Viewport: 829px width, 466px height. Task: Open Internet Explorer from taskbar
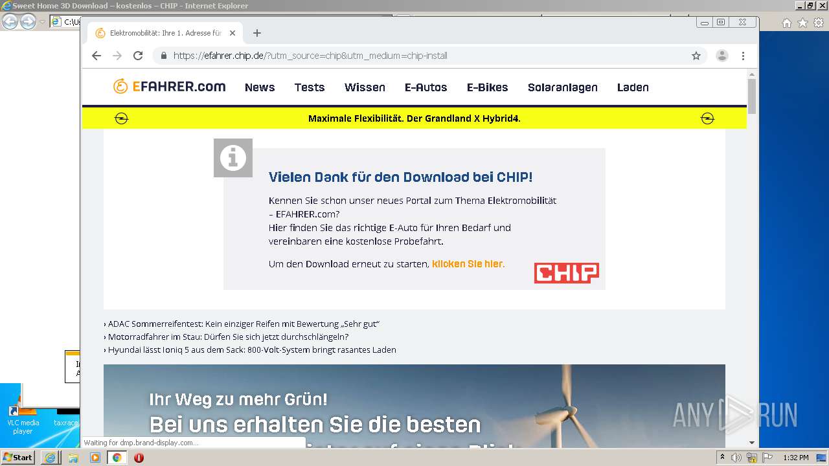pyautogui.click(x=50, y=458)
